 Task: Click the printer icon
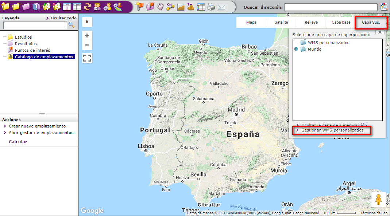click(211, 7)
